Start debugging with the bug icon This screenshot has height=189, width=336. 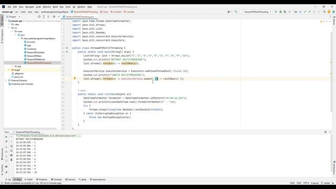(280, 12)
